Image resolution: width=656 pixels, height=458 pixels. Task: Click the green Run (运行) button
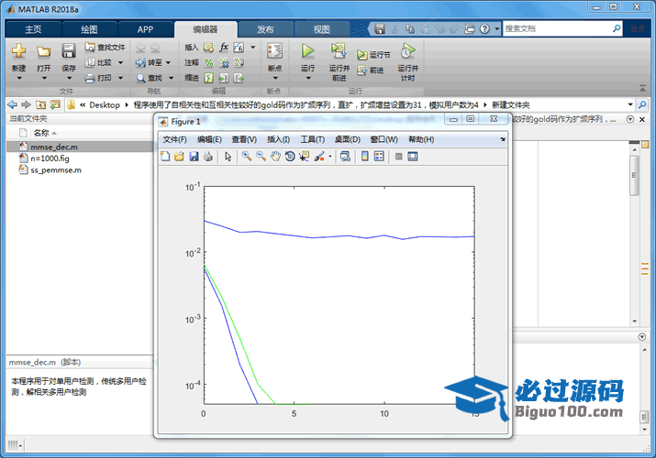(307, 52)
